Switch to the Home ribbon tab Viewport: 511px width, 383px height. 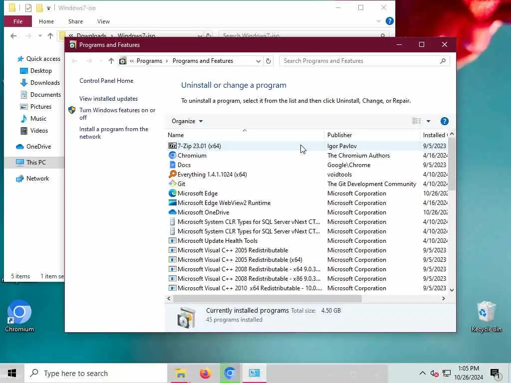click(x=46, y=21)
